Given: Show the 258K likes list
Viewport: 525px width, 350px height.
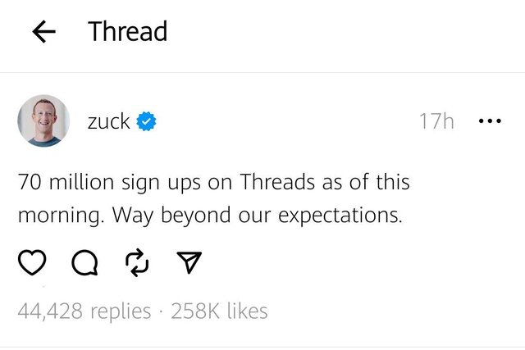Looking at the screenshot, I should tap(219, 311).
